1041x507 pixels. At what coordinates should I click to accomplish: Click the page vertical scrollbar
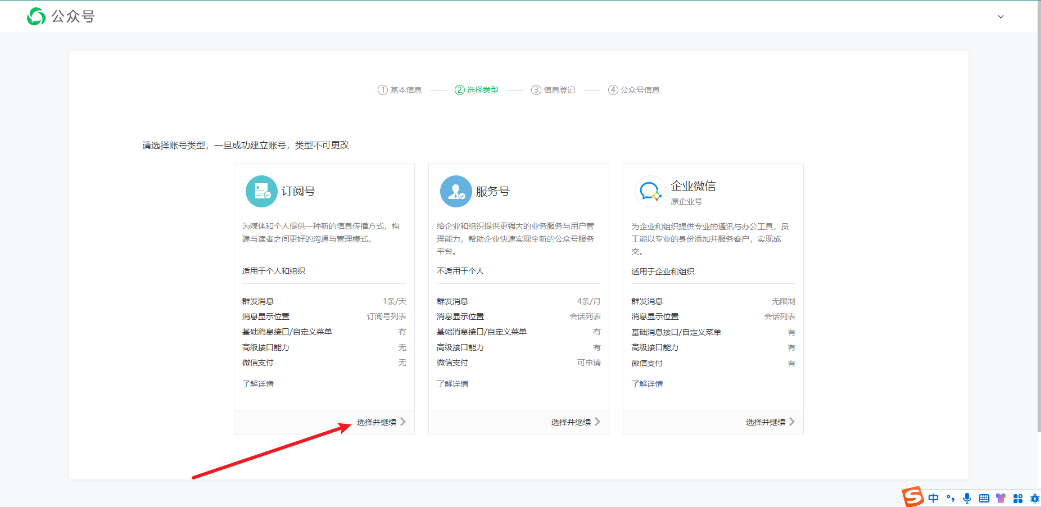tap(1039, 216)
